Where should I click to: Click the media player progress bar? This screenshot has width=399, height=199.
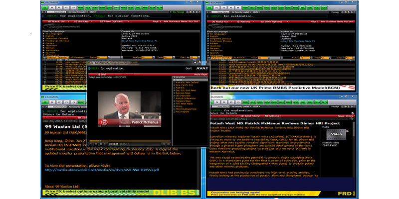click(130, 141)
